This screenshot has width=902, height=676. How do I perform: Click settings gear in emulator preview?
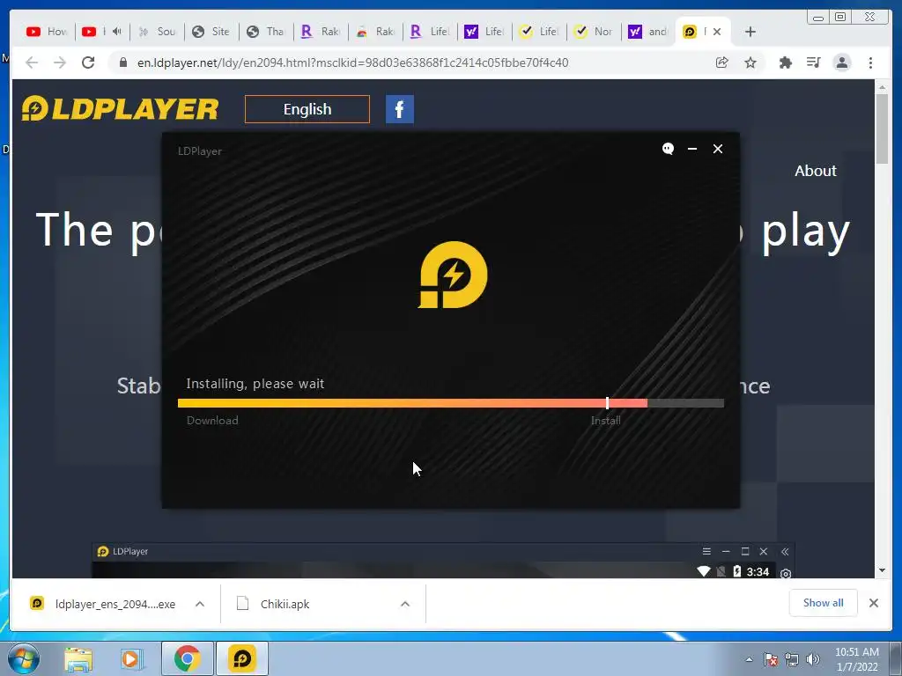[785, 573]
